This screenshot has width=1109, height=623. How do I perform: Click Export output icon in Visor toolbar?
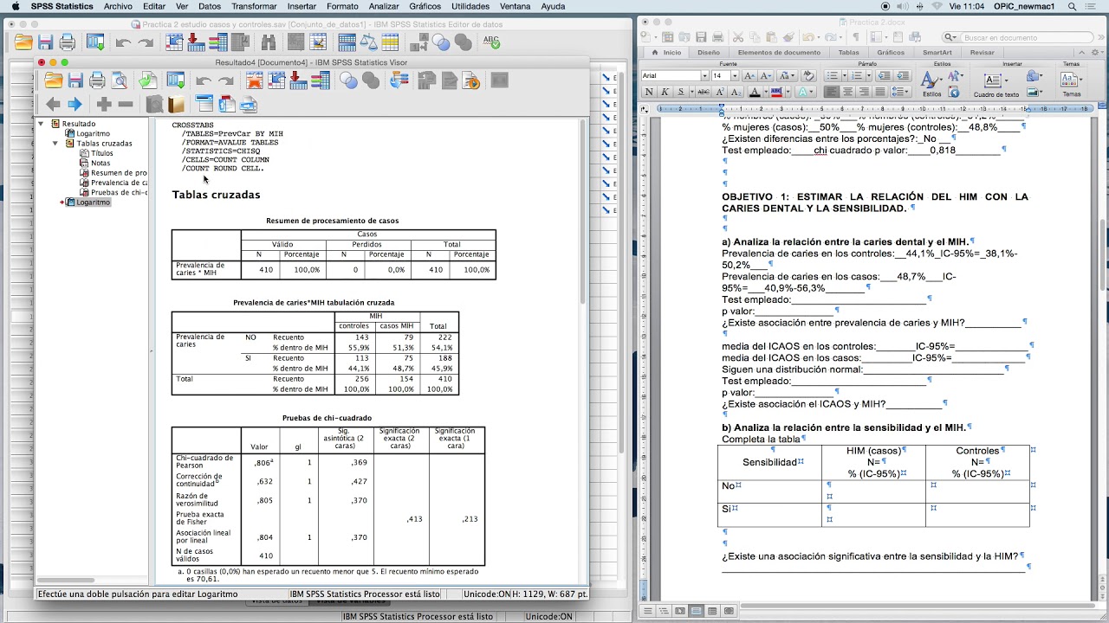tap(147, 80)
